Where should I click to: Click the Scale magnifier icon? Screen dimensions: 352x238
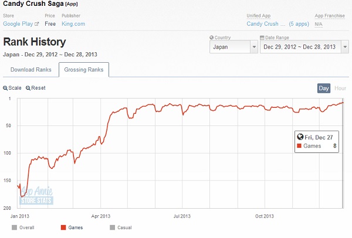(5, 88)
